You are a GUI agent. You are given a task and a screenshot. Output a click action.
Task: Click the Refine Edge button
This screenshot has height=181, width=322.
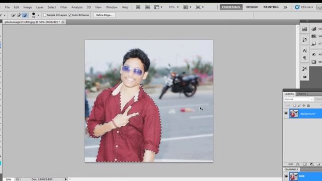click(x=104, y=15)
